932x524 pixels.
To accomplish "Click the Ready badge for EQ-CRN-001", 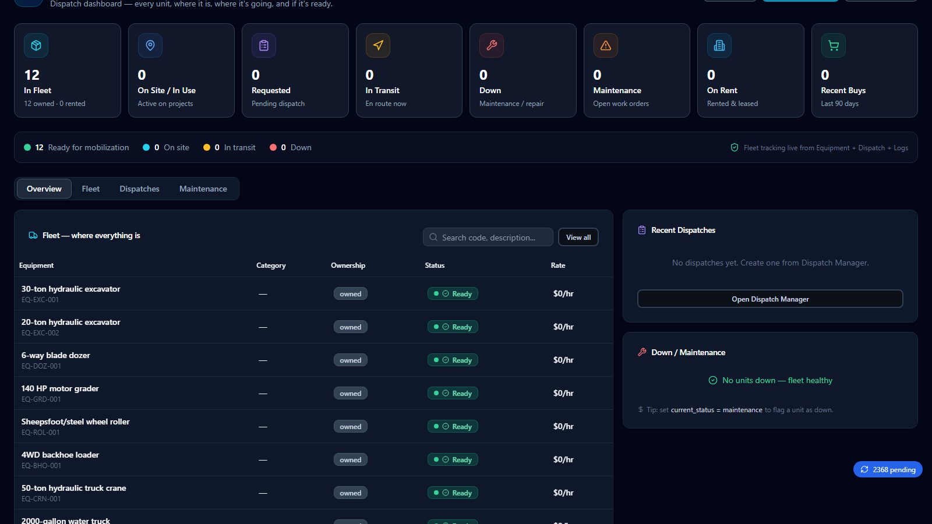I will [453, 493].
